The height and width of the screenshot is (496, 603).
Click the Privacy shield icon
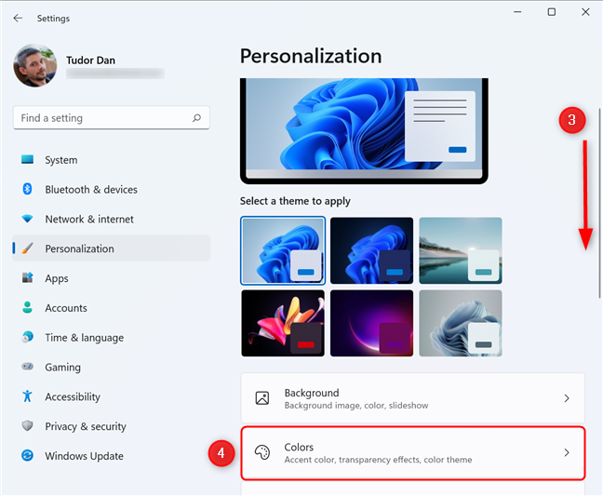[27, 425]
